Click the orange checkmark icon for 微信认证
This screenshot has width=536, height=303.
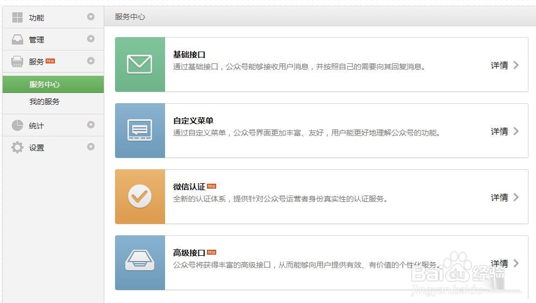[140, 197]
